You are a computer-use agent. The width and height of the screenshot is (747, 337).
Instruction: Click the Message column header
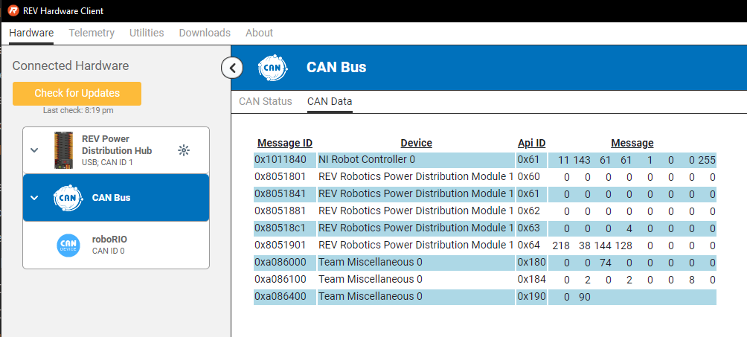(x=632, y=143)
